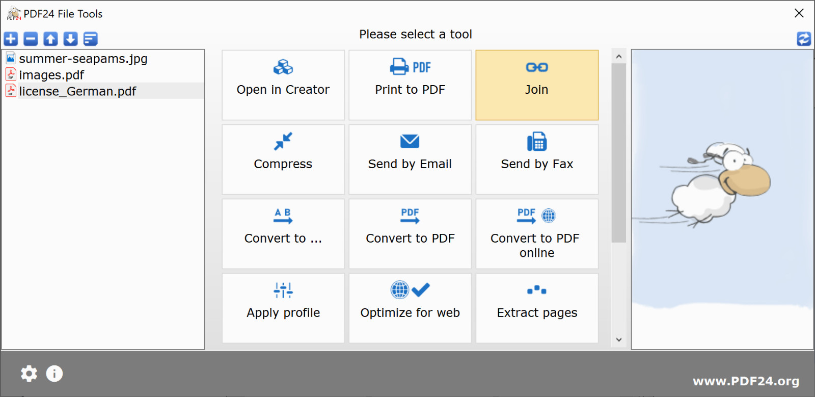
Task: Choose the Compress tool
Action: click(x=283, y=160)
